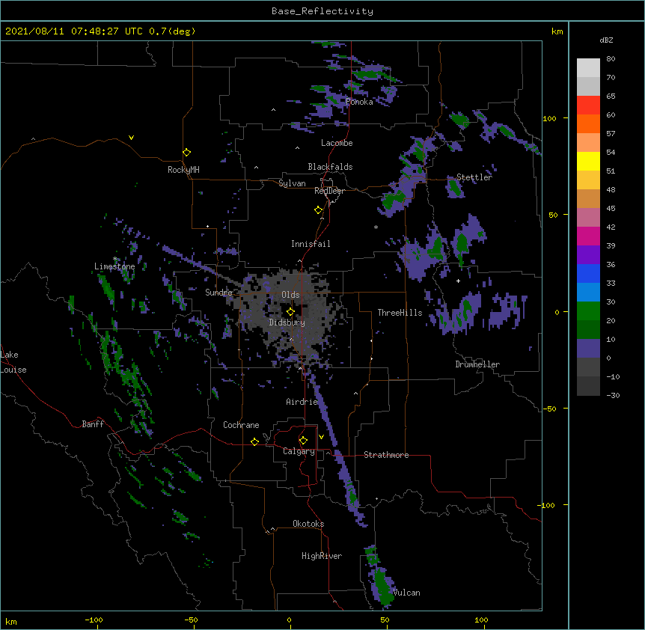The image size is (645, 630).
Task: Click the white plus marker north of Drumheller
Action: tap(458, 281)
